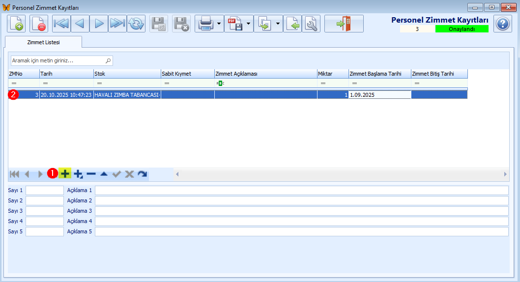
Task: Expand the document export dropdown arrow
Action: coord(278,24)
